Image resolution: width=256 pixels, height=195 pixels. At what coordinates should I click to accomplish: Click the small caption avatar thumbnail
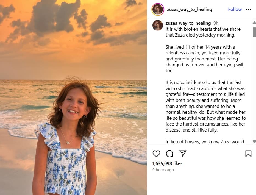(x=158, y=25)
